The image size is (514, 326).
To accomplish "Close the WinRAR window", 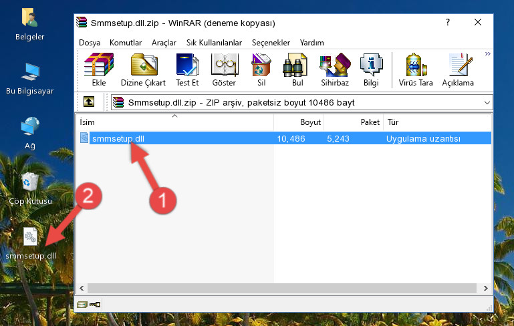I will (x=478, y=22).
